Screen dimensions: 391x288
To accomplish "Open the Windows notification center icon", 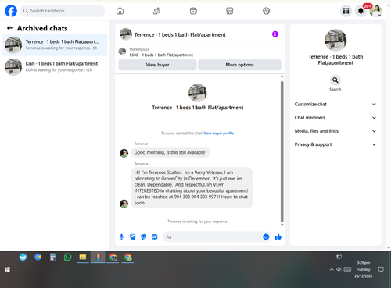I will [x=381, y=269].
